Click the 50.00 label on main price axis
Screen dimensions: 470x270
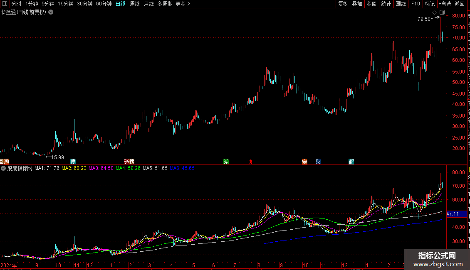click(x=458, y=82)
